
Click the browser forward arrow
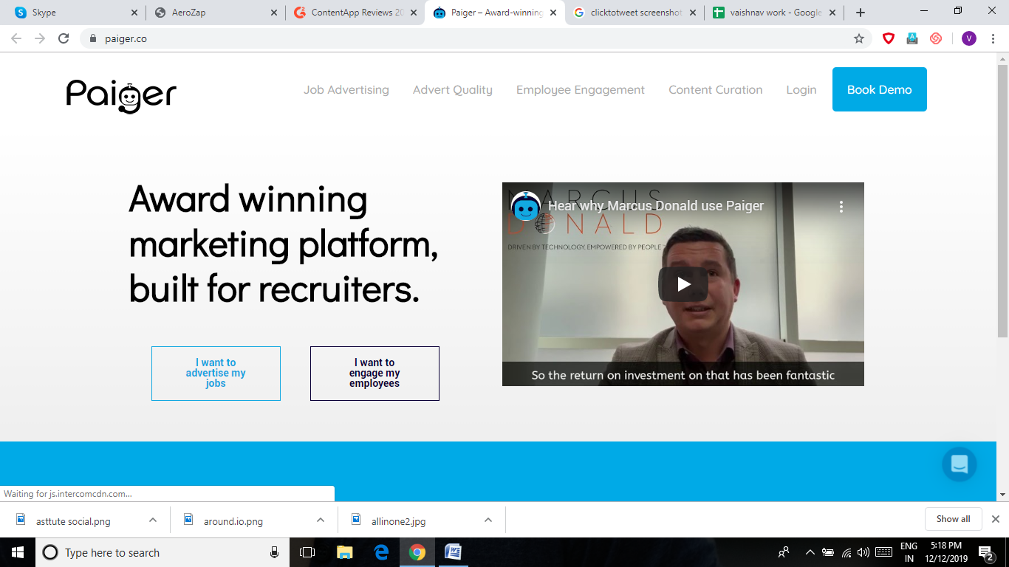[x=40, y=38]
